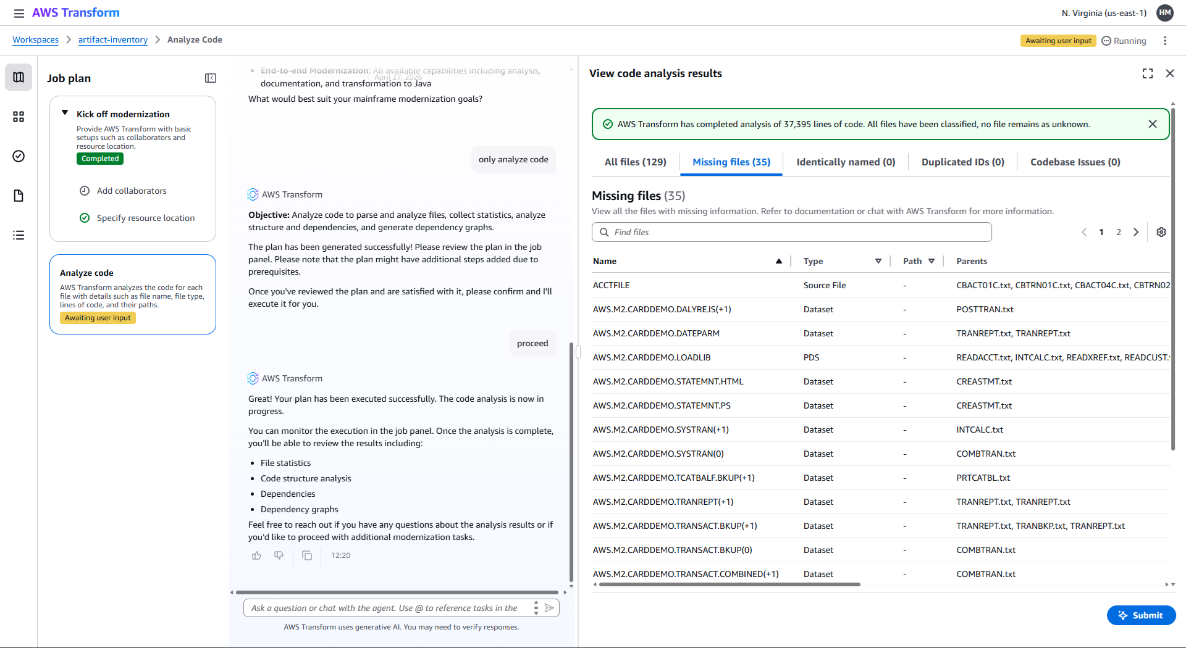
Task: Give thumbs down to the response
Action: pos(279,555)
